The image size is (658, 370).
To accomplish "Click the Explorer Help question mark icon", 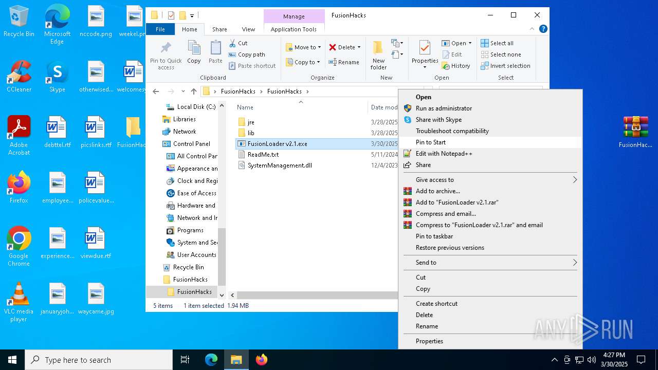I will (543, 29).
